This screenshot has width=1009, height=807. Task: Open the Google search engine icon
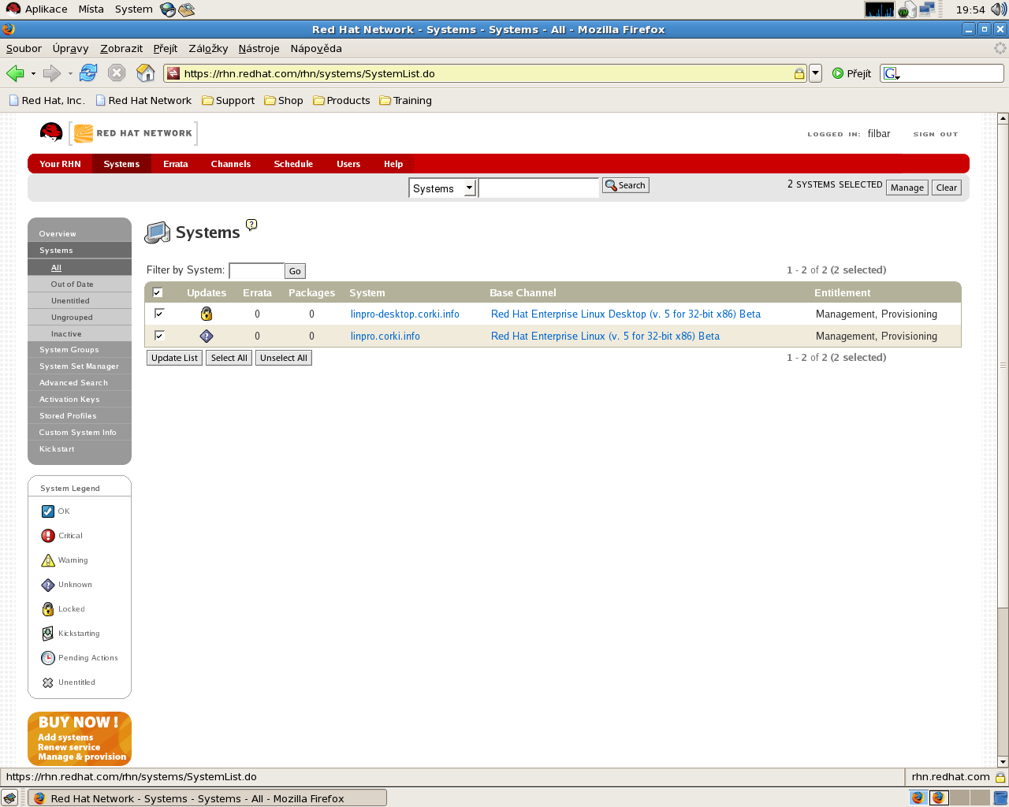tap(892, 73)
